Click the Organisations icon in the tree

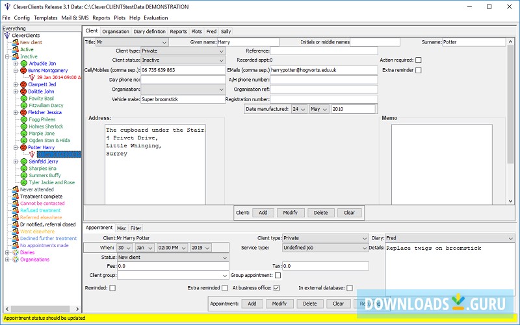pos(15,259)
